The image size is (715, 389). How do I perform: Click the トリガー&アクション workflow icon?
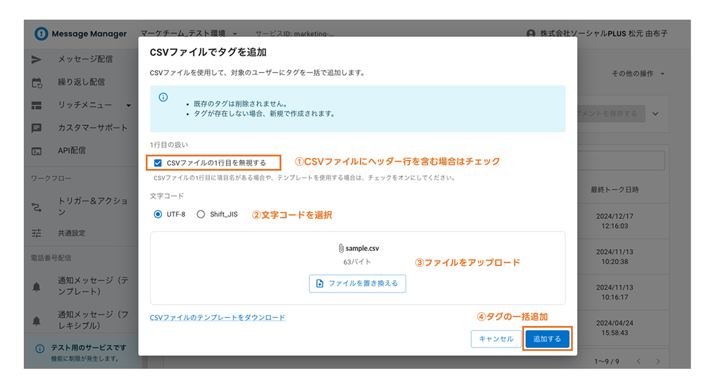37,208
